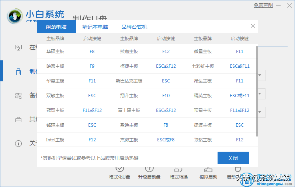This screenshot has height=187, width=295.
Task: Click the F12 key for 技嘉主板
Action: point(166,52)
